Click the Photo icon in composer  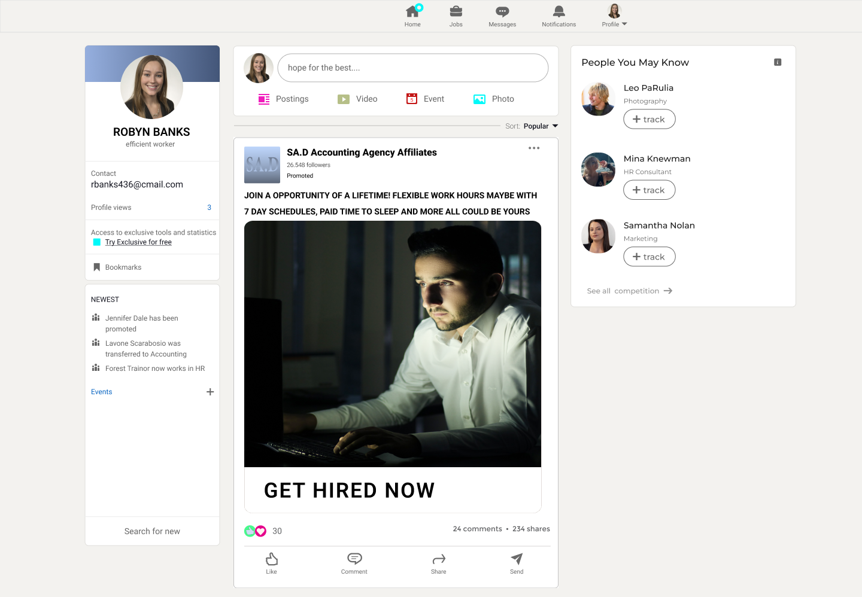click(479, 99)
